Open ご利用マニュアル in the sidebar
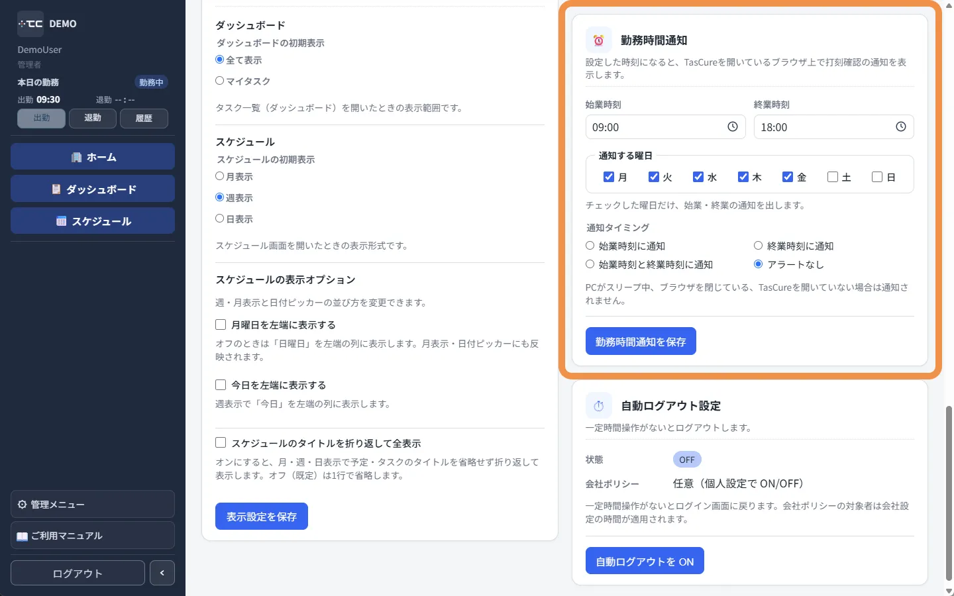The height and width of the screenshot is (596, 954). (x=93, y=535)
